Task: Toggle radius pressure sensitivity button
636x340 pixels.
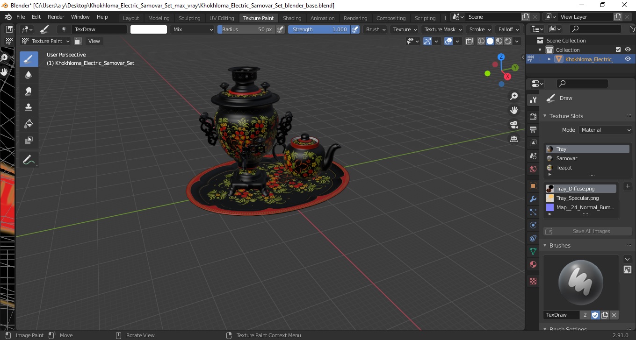Action: (x=281, y=29)
